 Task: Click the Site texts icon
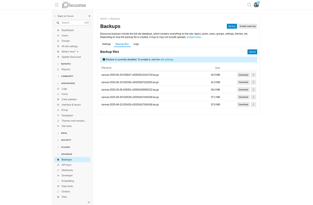point(58,126)
